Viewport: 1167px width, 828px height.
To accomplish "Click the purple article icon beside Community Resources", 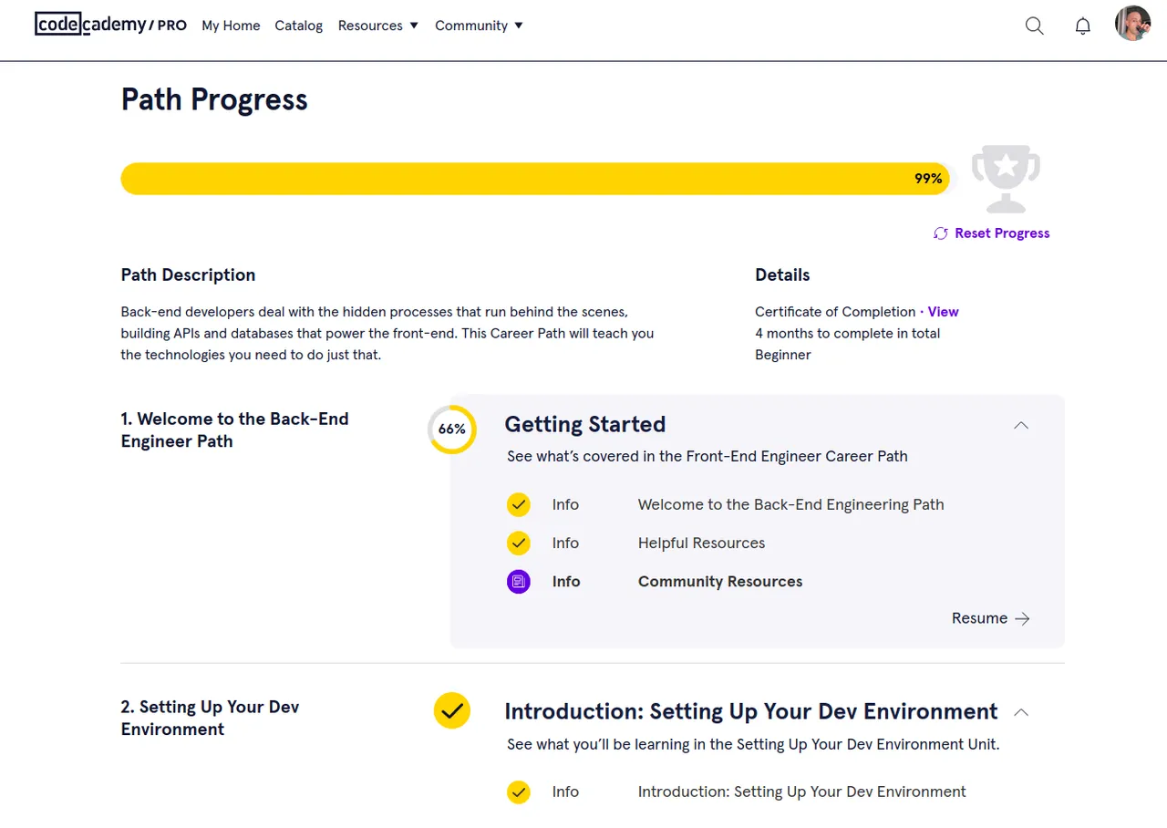I will click(519, 581).
